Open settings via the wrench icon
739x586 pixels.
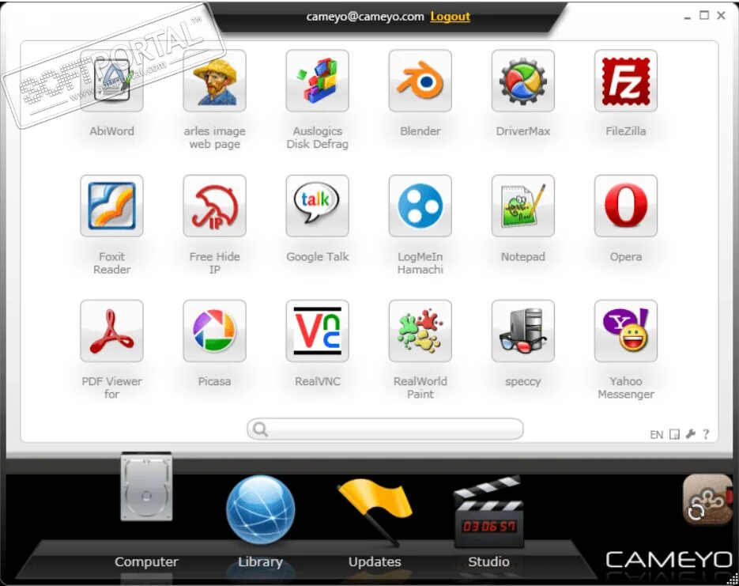(691, 434)
